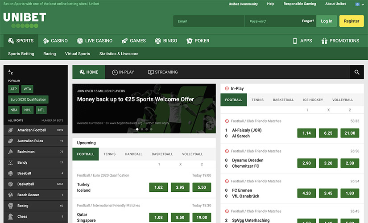The image size is (368, 223).
Task: Click the Basketball icon in sidebar
Action: click(x=11, y=184)
